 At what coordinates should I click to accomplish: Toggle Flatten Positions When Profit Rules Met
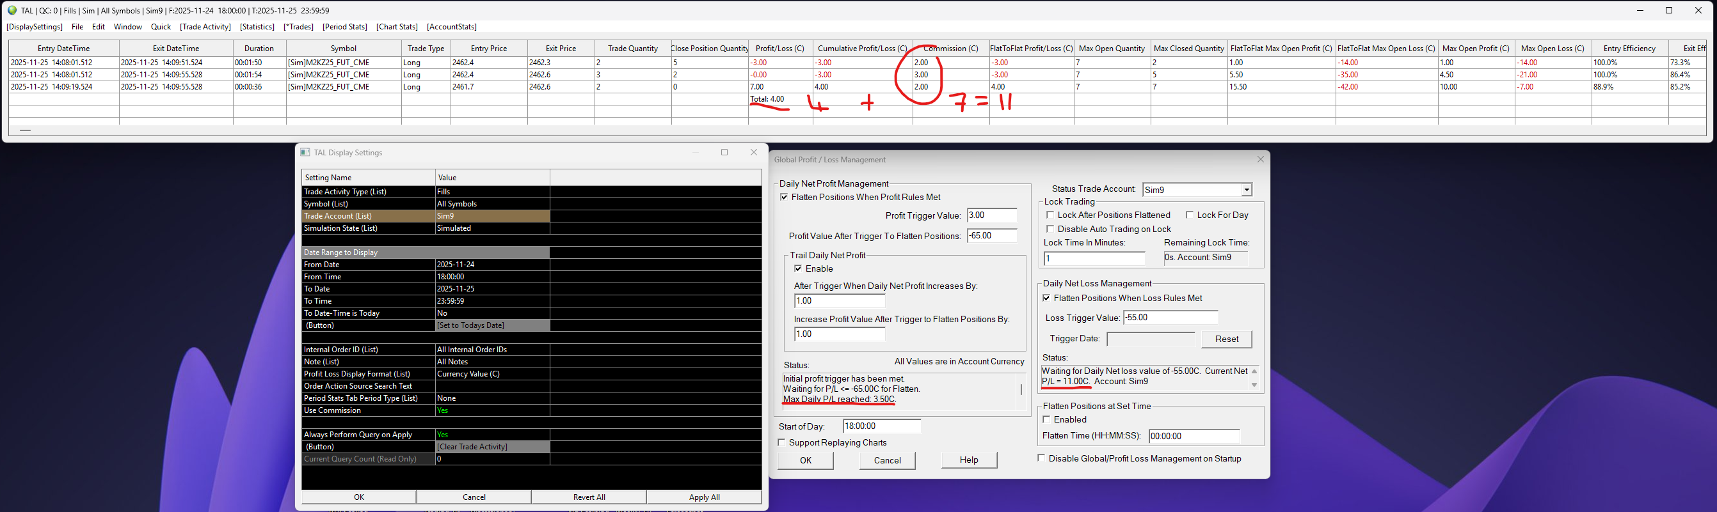coord(784,197)
